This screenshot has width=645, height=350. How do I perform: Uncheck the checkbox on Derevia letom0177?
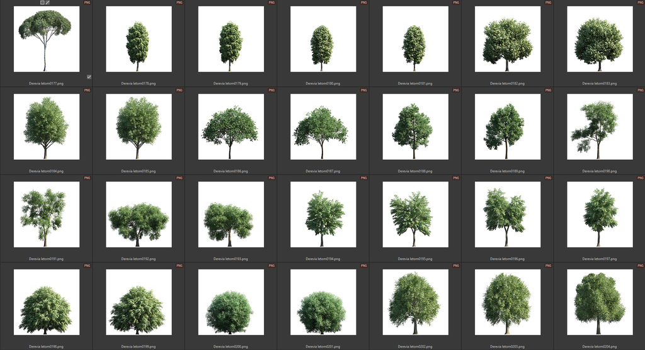pyautogui.click(x=89, y=77)
